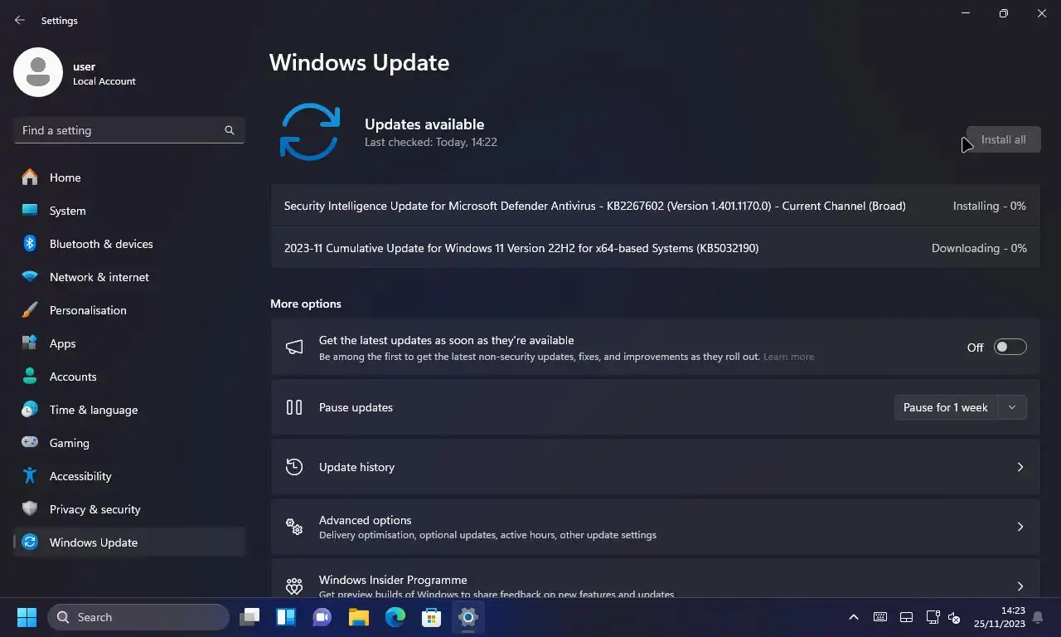
Task: Open Microsoft Edge from the taskbar
Action: pyautogui.click(x=395, y=617)
